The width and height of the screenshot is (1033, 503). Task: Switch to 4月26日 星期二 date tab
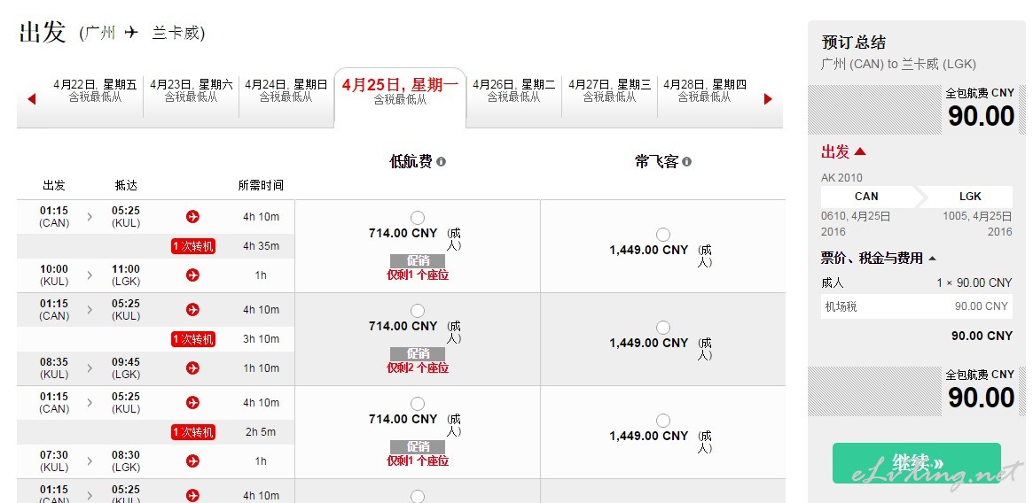pos(514,90)
